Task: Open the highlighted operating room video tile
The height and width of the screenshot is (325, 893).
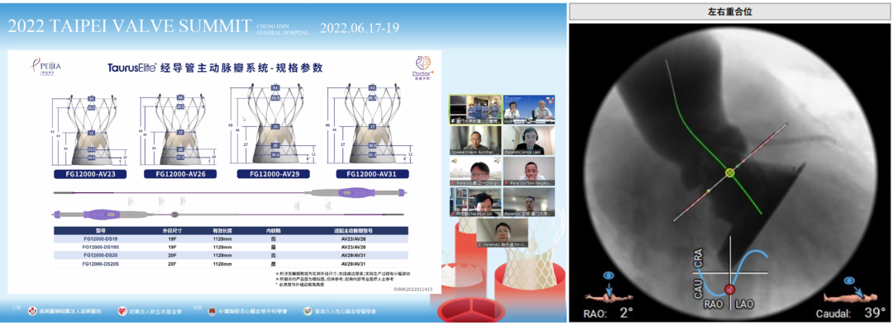Action: pyautogui.click(x=475, y=109)
